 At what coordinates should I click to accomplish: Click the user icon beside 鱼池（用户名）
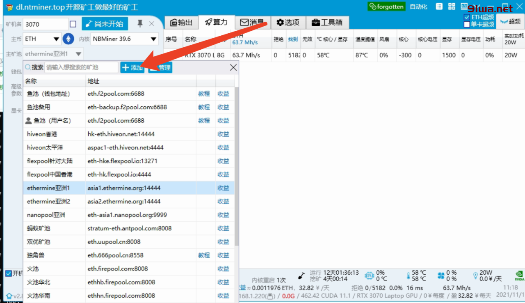pyautogui.click(x=28, y=121)
